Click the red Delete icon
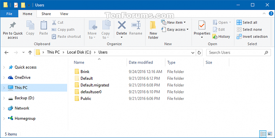This screenshot has width=275, height=138. 122,25
